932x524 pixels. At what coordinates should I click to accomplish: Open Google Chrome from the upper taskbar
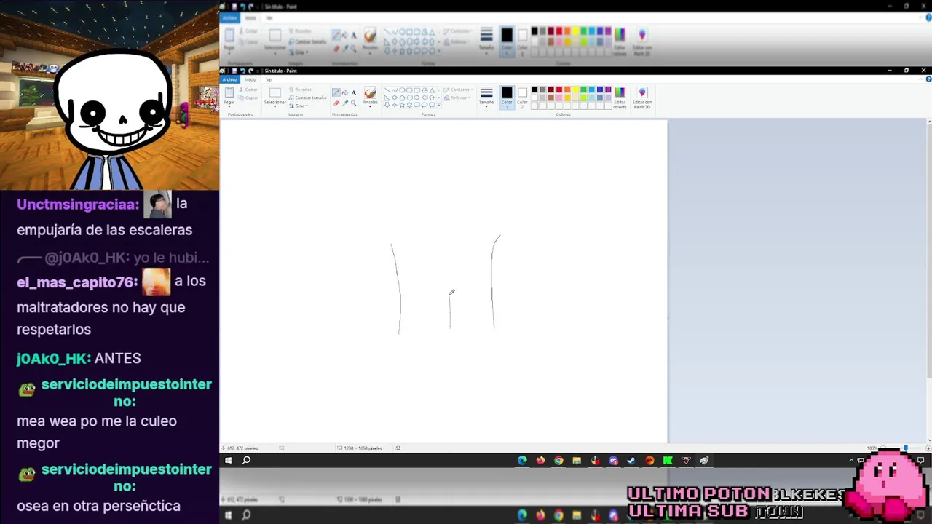click(x=558, y=460)
